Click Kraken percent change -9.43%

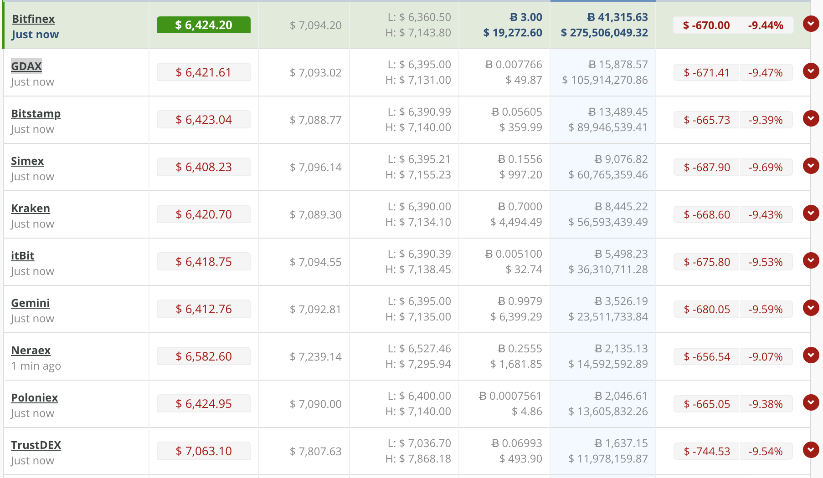point(766,215)
